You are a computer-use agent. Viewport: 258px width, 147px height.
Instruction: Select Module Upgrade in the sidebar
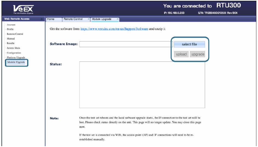[x=16, y=62]
